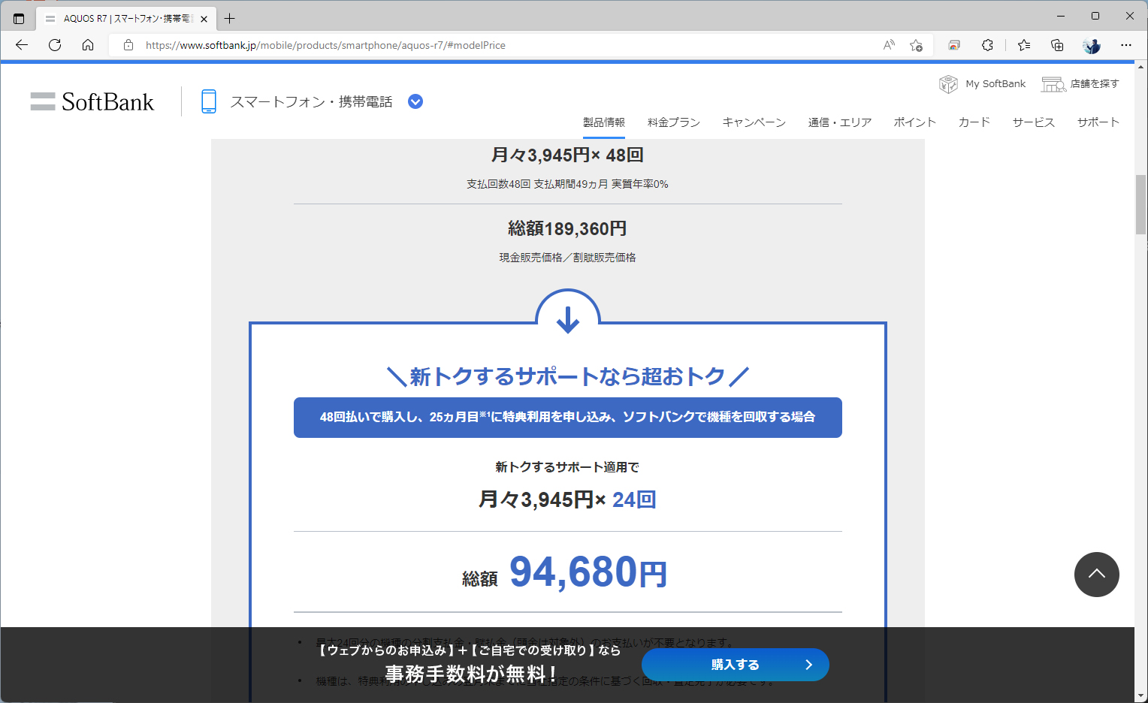Click 月々3,945円× 24回 text
The width and height of the screenshot is (1148, 703).
[x=567, y=499]
